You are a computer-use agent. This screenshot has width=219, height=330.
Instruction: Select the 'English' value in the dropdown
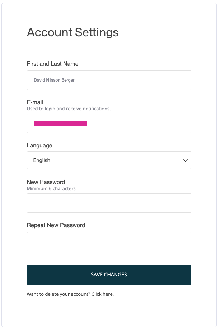coord(42,160)
